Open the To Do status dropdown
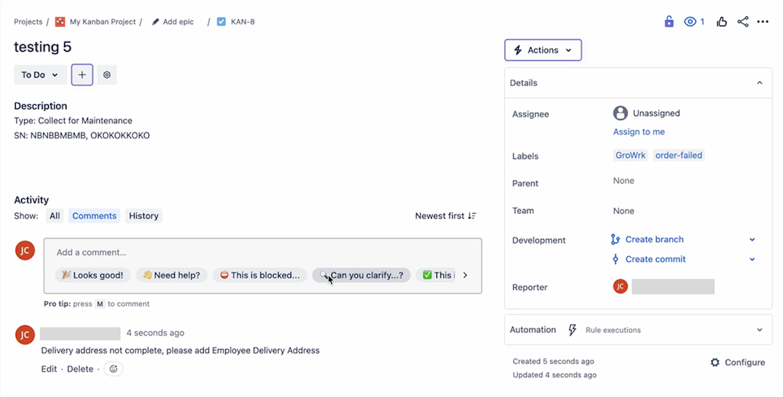 click(x=40, y=74)
